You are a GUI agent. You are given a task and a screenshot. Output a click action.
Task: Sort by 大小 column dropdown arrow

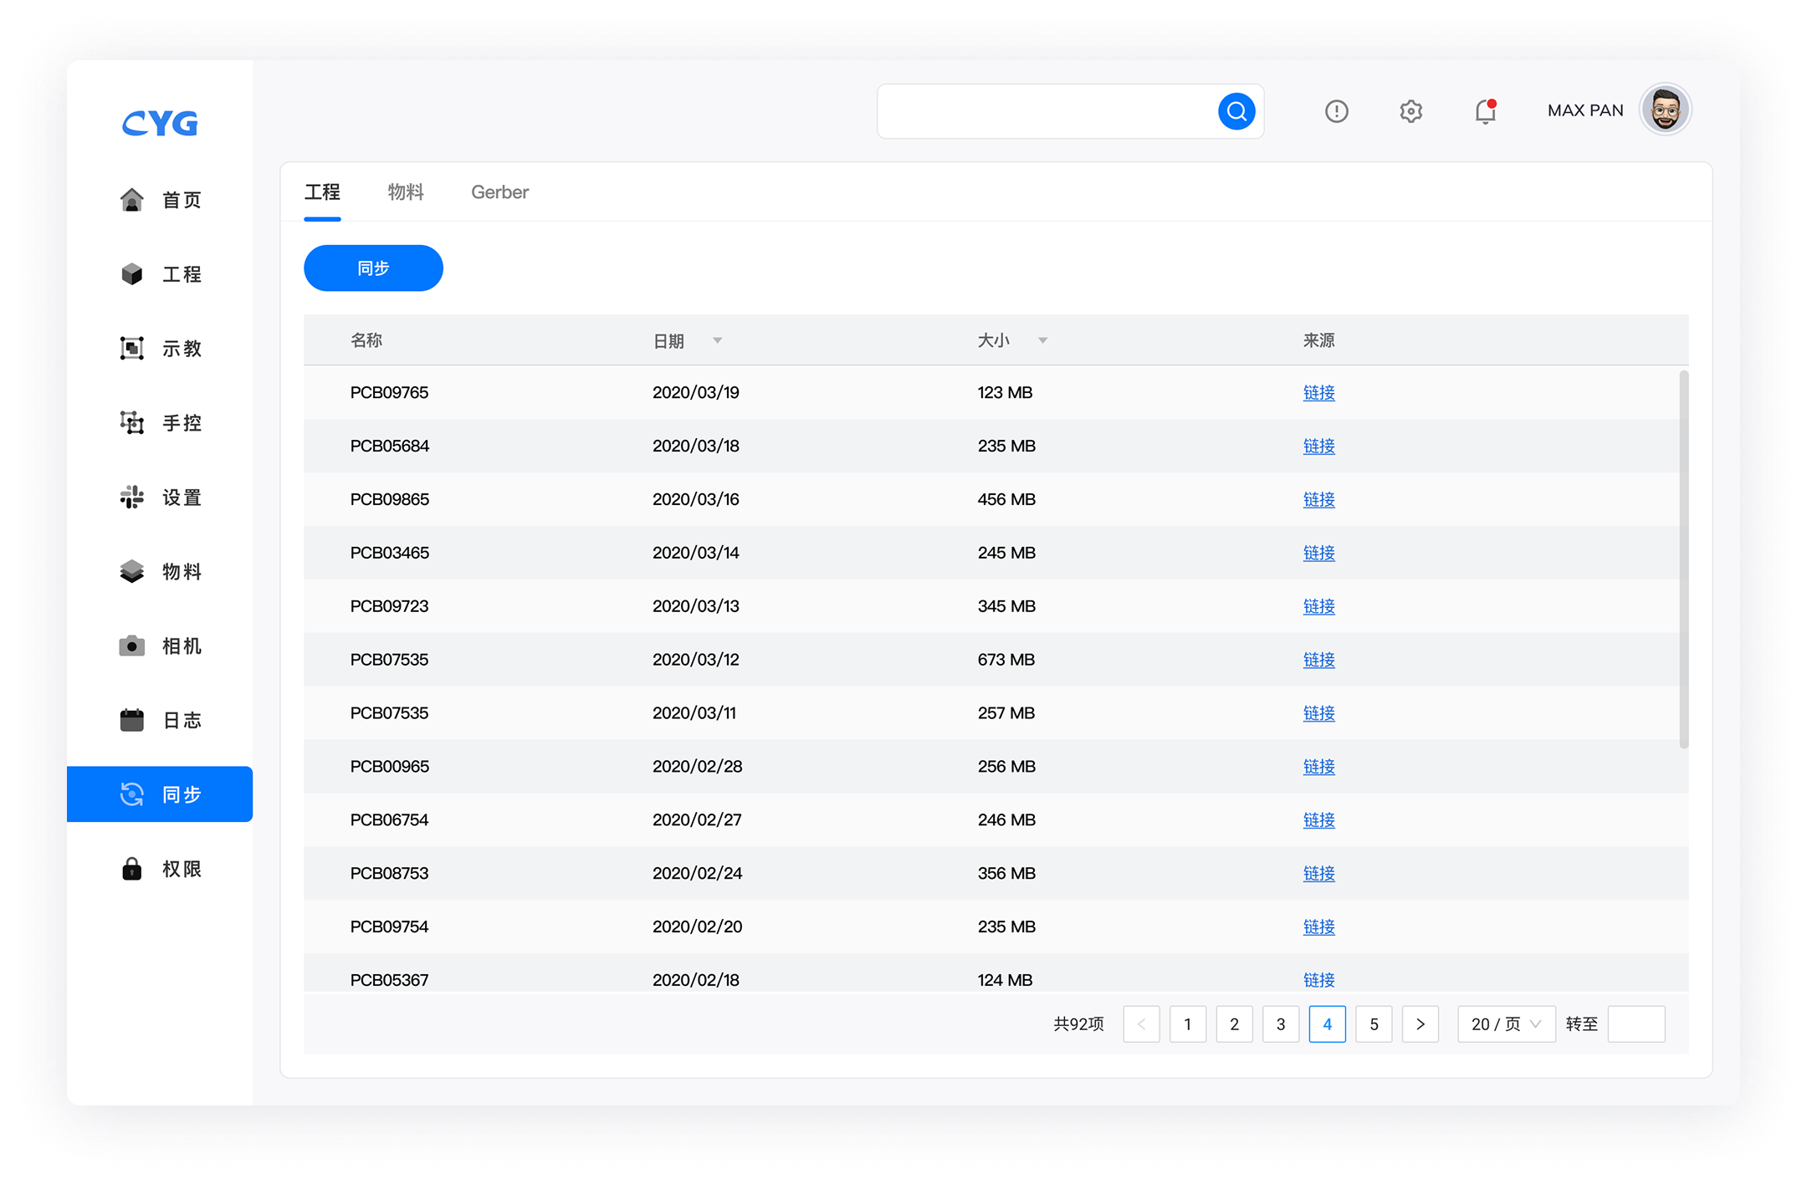click(x=1042, y=340)
